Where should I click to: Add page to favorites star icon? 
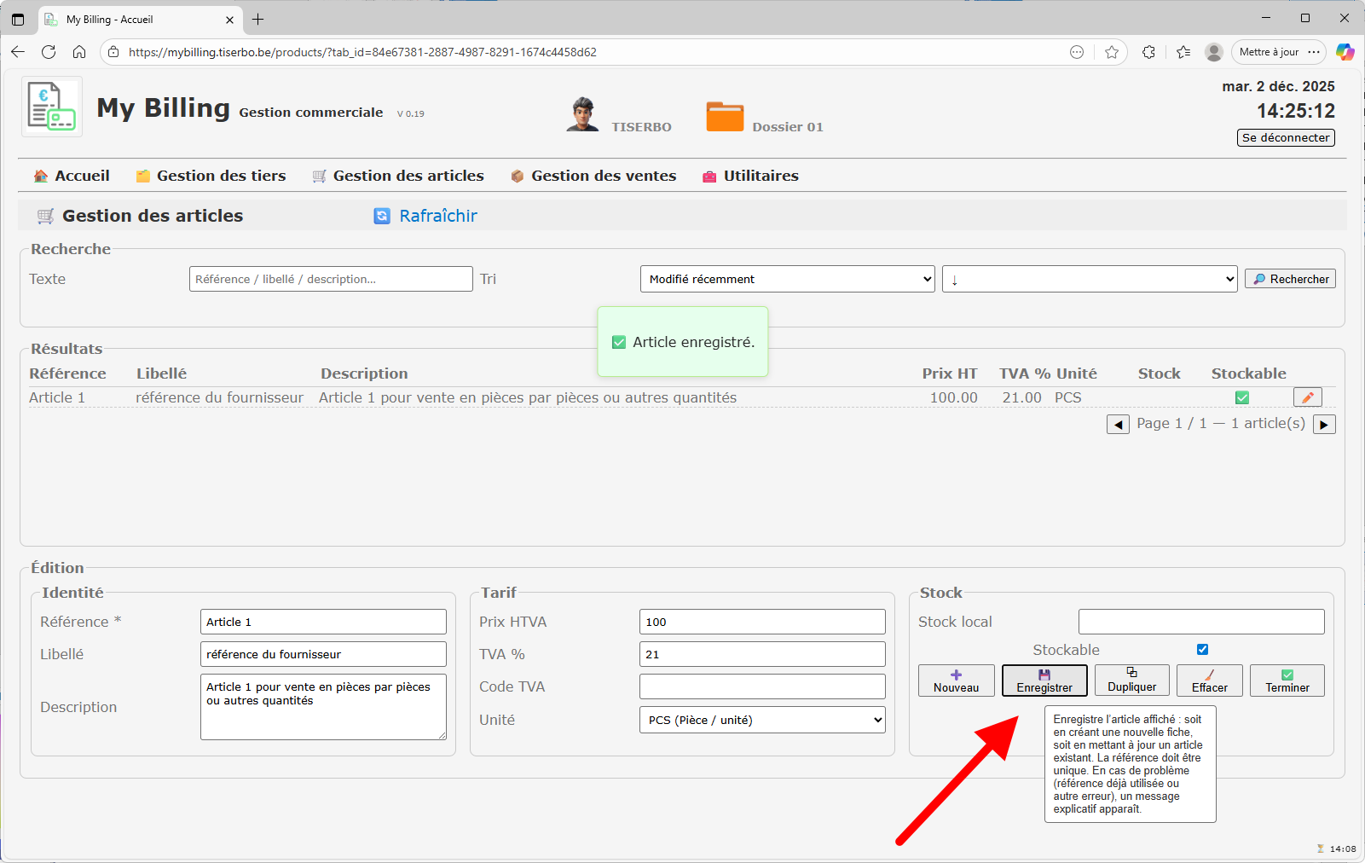pos(1112,52)
